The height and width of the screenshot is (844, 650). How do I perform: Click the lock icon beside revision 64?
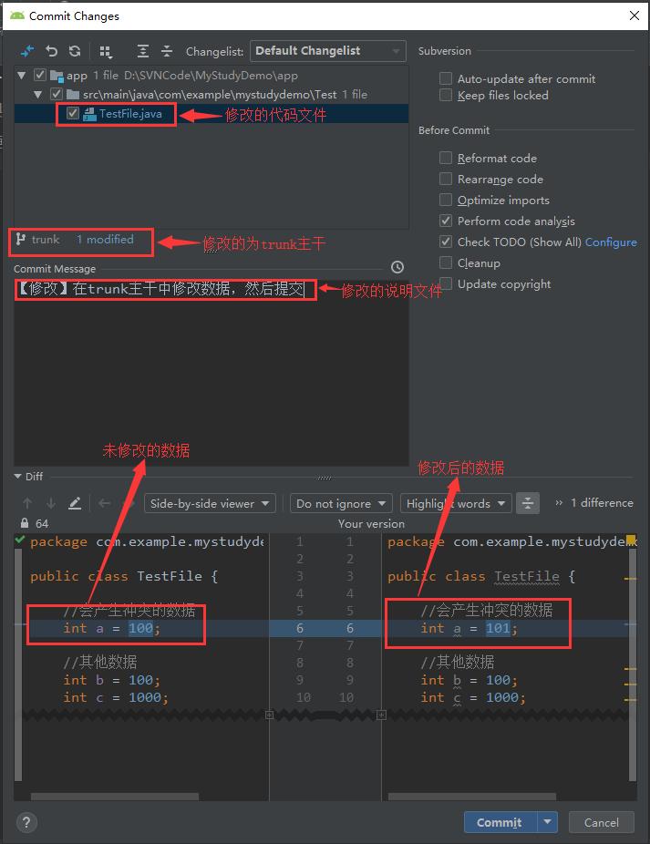pyautogui.click(x=25, y=523)
